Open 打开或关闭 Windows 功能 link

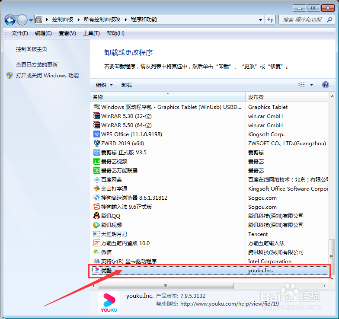[47, 75]
